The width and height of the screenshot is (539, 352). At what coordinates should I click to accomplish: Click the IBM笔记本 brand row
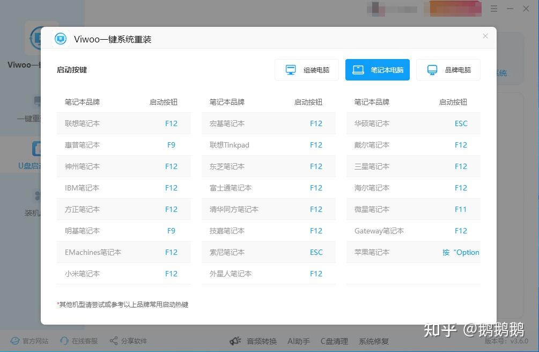click(x=124, y=188)
